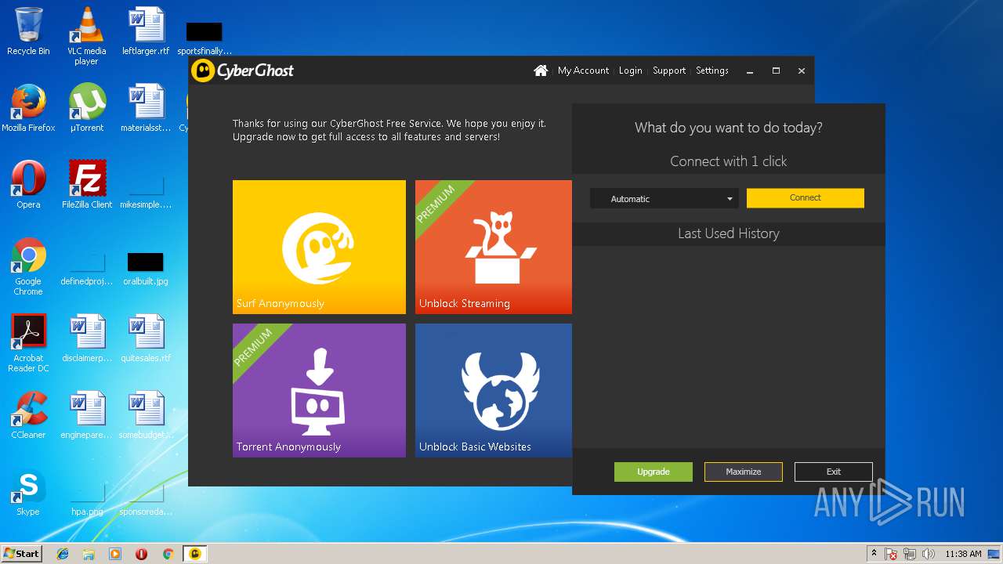Screen dimensions: 1003x564
Task: Click the yellow Connect button
Action: 805,198
